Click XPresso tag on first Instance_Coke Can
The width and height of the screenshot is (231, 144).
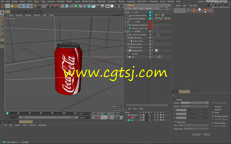coord(157,25)
